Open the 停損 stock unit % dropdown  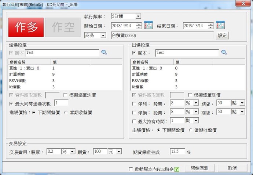196,112
